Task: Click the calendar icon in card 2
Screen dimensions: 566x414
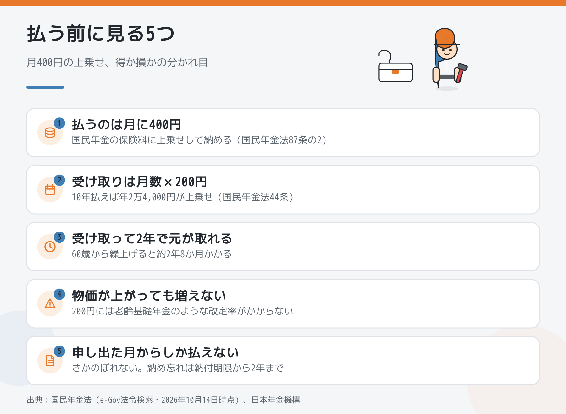Action: coord(50,190)
